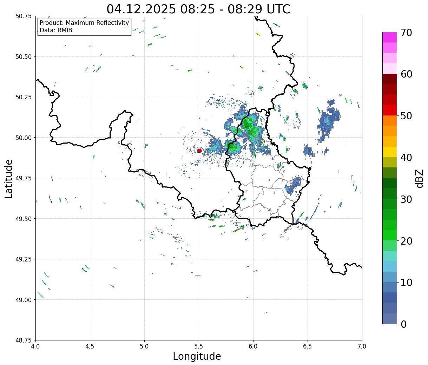Click the plot title showing 04.12.2025 time
The width and height of the screenshot is (428, 365).
198,9
